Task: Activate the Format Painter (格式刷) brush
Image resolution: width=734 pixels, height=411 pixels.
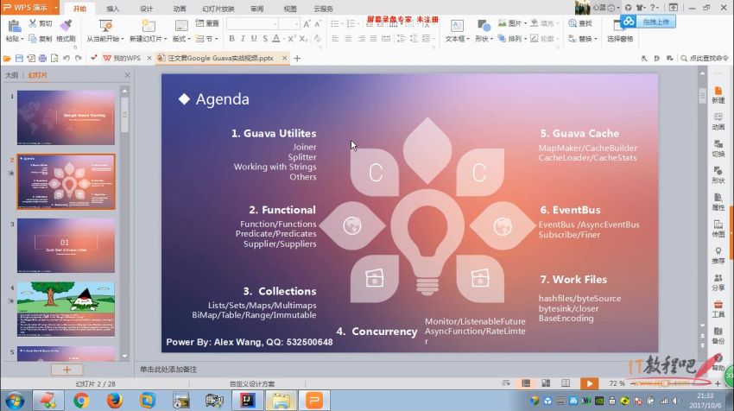Action: coord(66,25)
